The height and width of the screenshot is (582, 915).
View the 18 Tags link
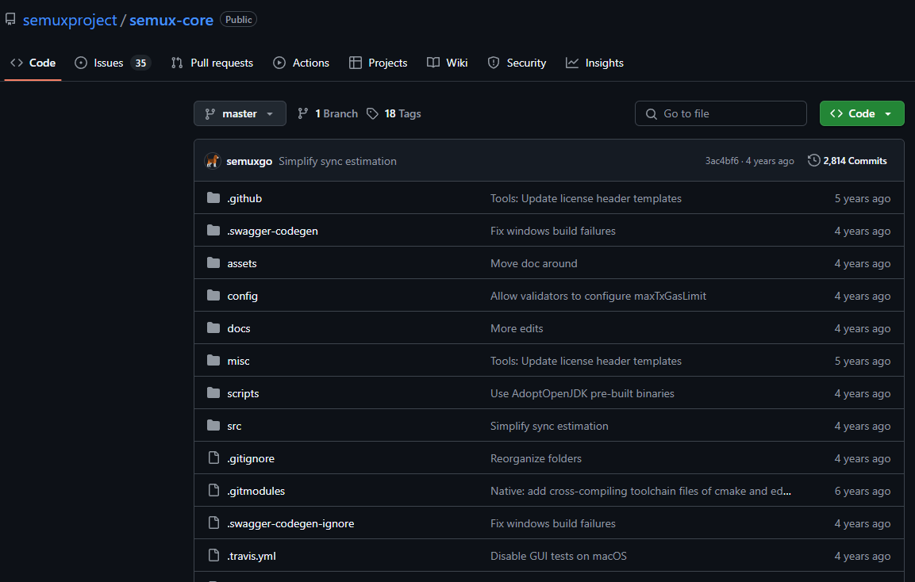point(394,113)
